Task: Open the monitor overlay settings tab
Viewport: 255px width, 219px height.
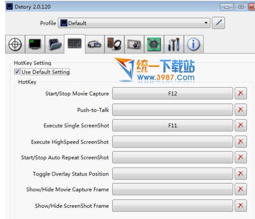Action: point(35,44)
